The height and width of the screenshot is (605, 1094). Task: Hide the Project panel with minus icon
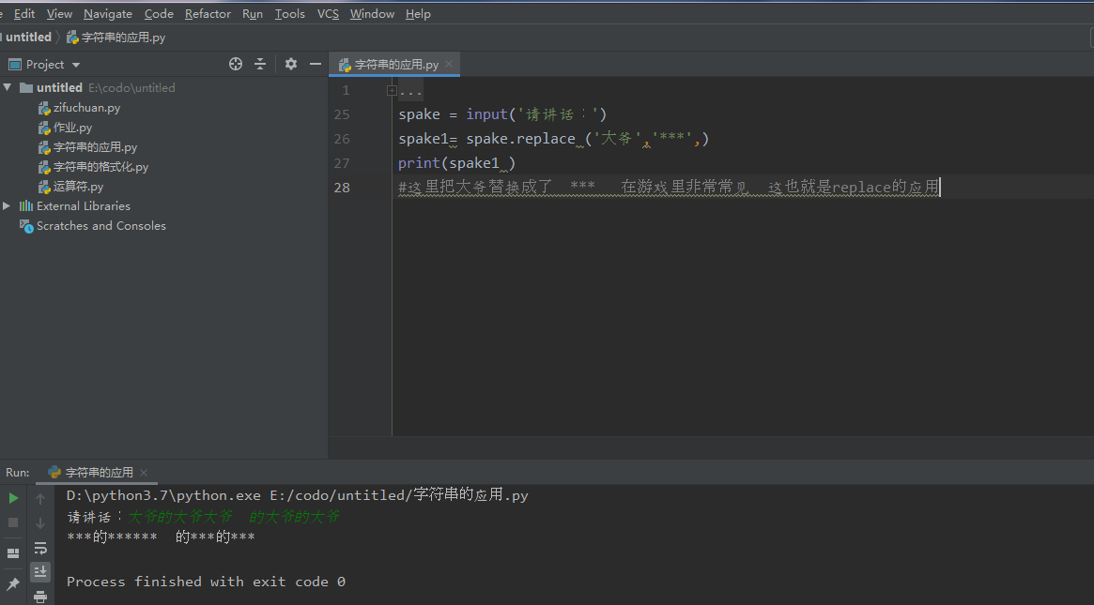(x=316, y=64)
